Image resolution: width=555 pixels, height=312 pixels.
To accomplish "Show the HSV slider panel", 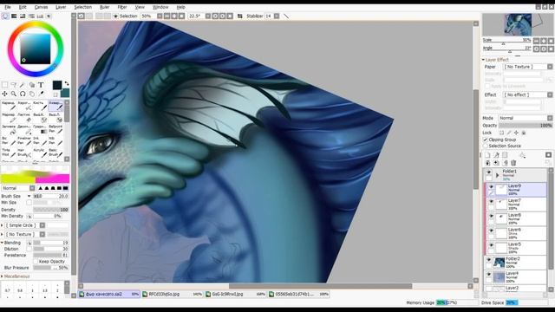I will click(x=23, y=16).
